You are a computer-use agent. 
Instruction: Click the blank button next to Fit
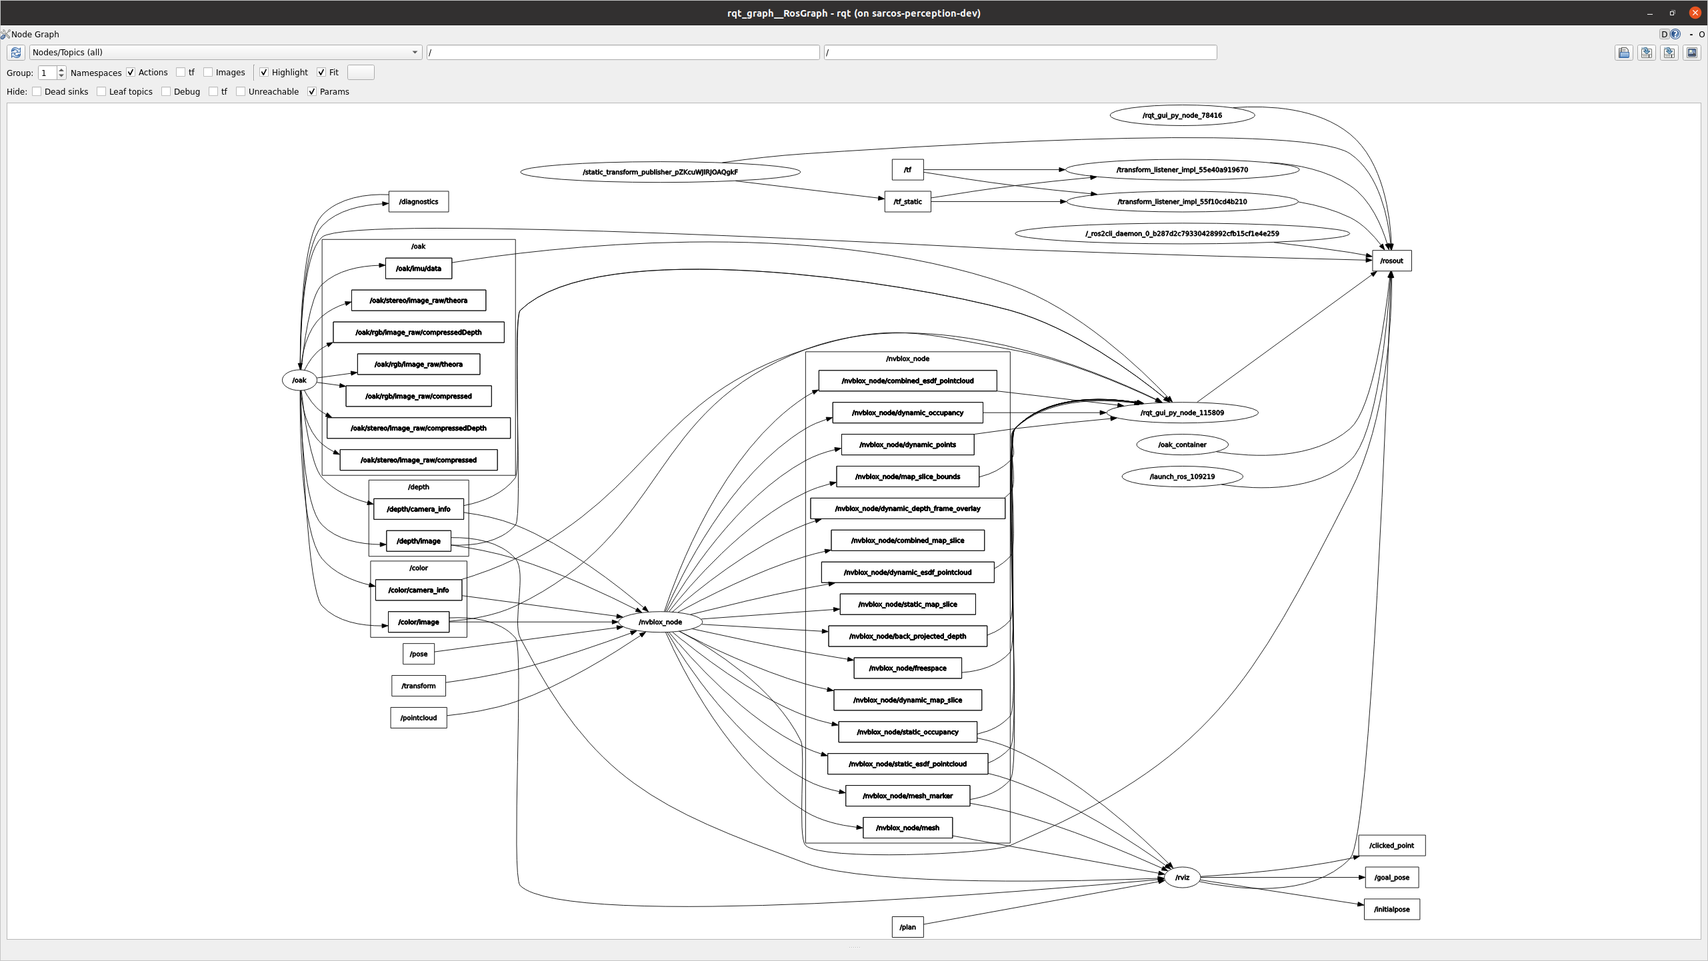point(361,72)
